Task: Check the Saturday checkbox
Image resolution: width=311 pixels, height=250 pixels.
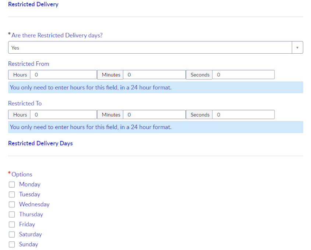Action: click(x=12, y=234)
